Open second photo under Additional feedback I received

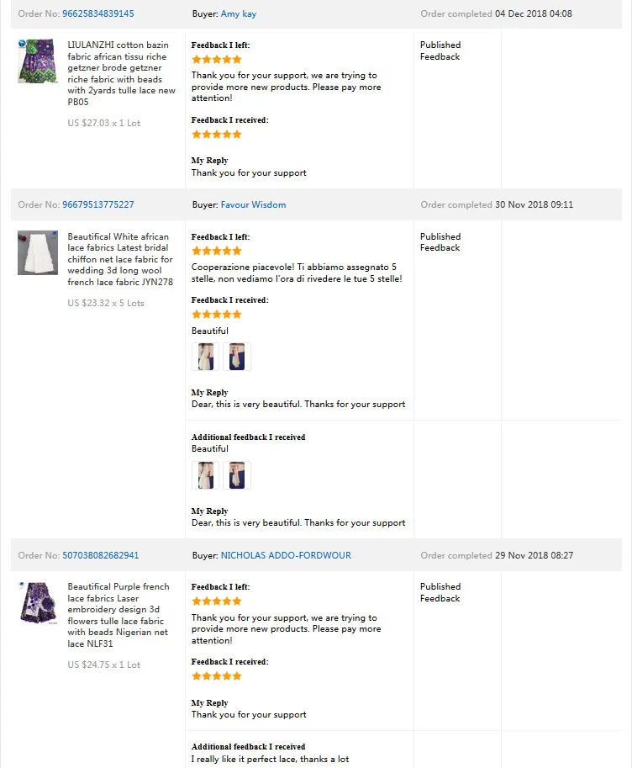pos(237,475)
